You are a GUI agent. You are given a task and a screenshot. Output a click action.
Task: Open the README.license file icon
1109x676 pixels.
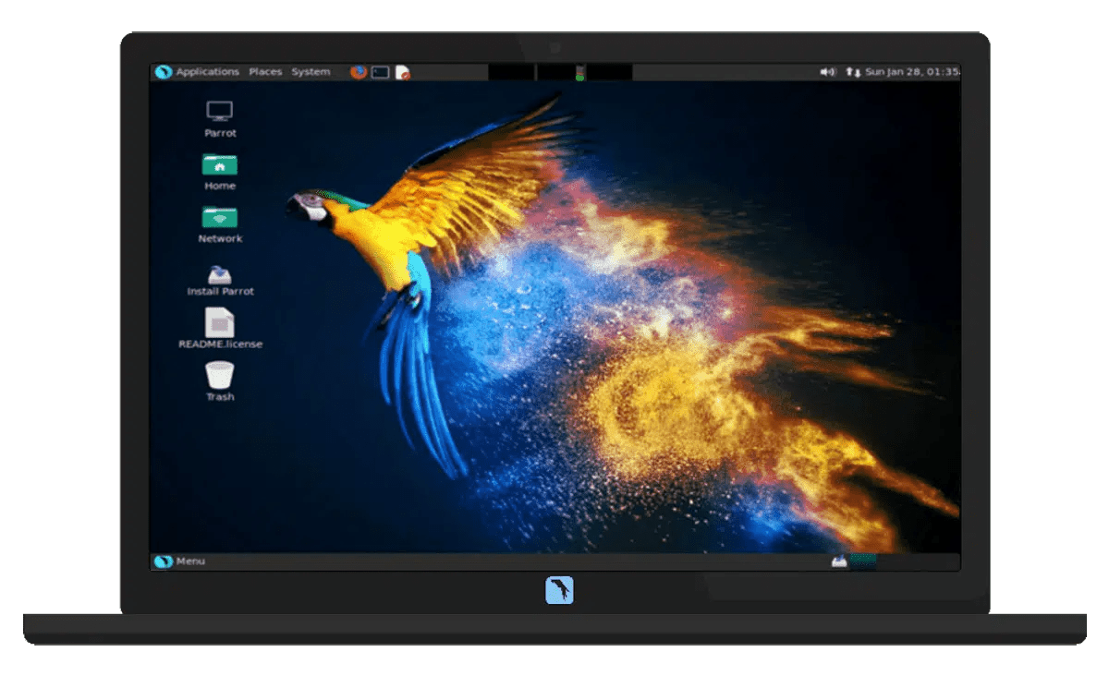[220, 329]
